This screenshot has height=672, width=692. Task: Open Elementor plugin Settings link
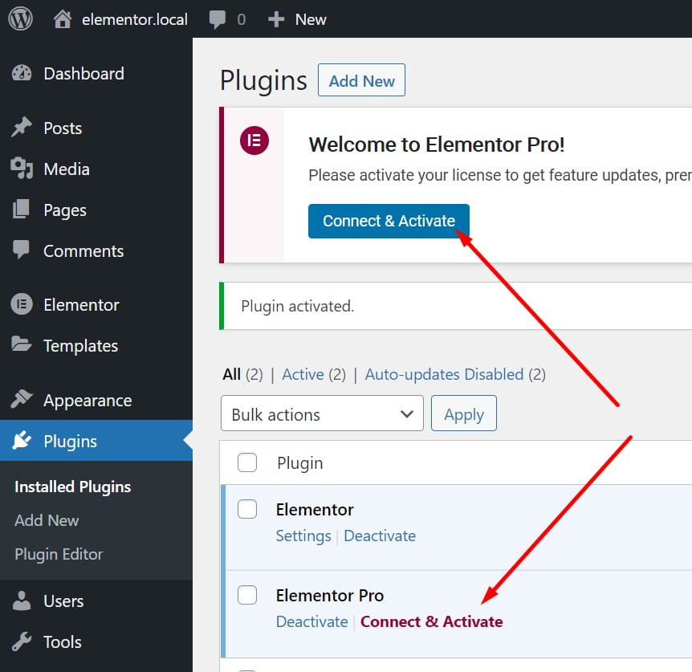[303, 536]
